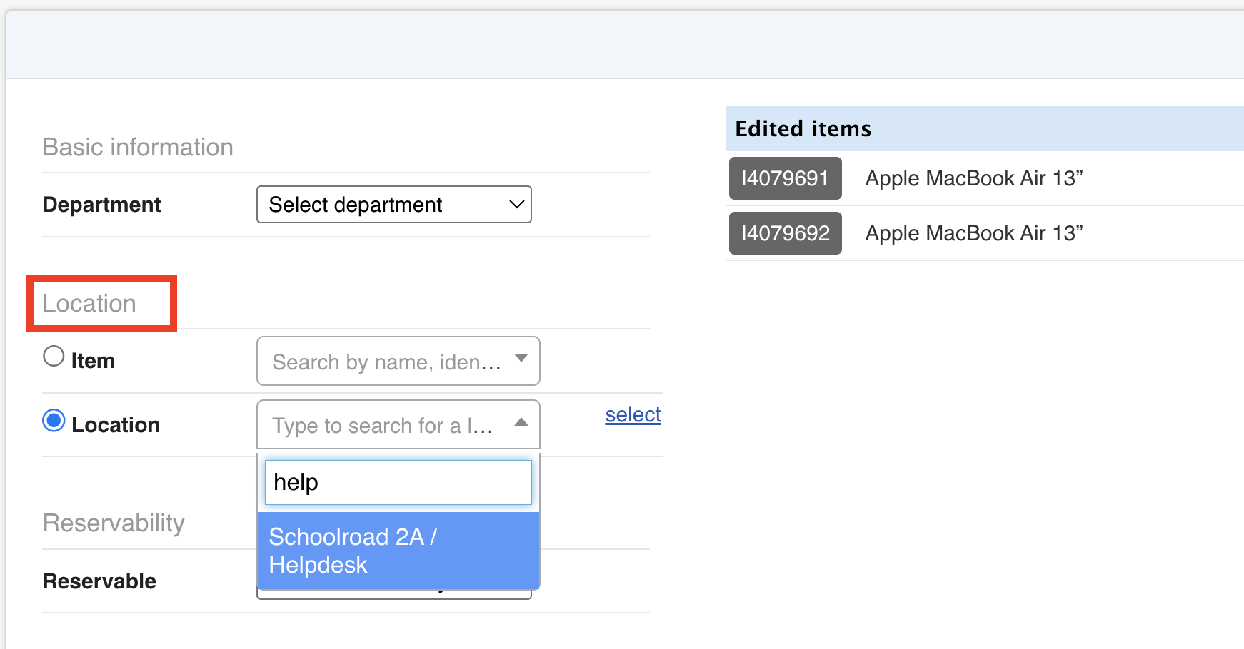This screenshot has width=1244, height=649.
Task: Click the 'select' link beside Location
Action: [633, 414]
